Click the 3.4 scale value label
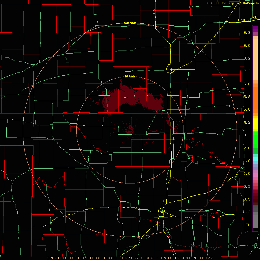Image resolution: width=260 pixels, height=260 pixels. pyautogui.click(x=247, y=135)
